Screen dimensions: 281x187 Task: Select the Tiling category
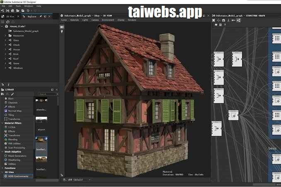coord(11,115)
